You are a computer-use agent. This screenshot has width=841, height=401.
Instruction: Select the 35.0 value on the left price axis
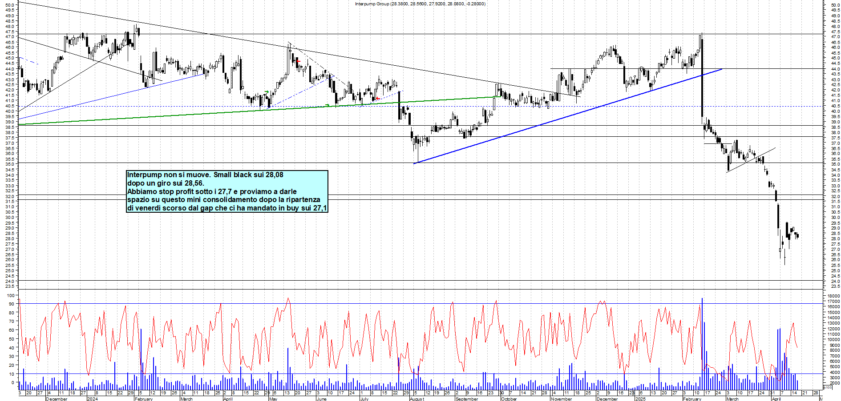(x=10, y=164)
